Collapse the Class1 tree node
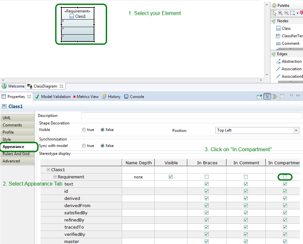Screen dimensions: 303x244 pyautogui.click(x=49, y=170)
